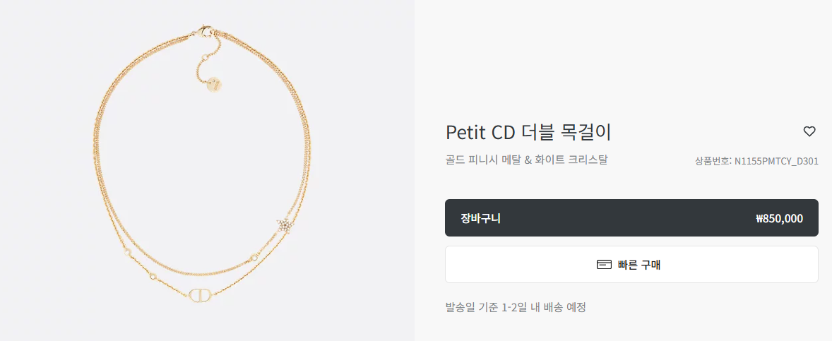
Task: Click the small bead on the lower chain
Action: [154, 276]
